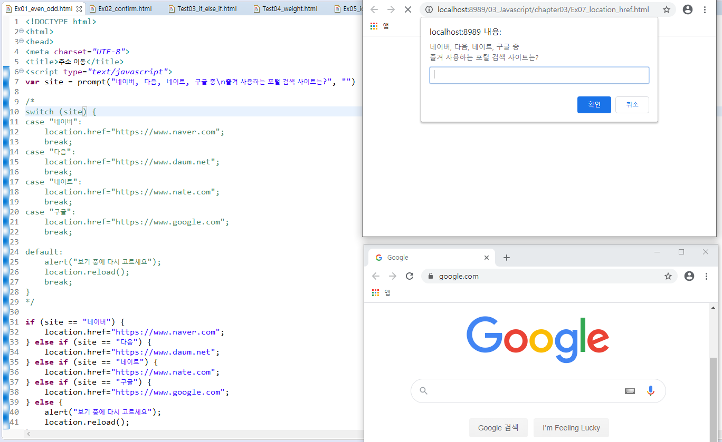Minimize the Google browser window

[x=657, y=252]
